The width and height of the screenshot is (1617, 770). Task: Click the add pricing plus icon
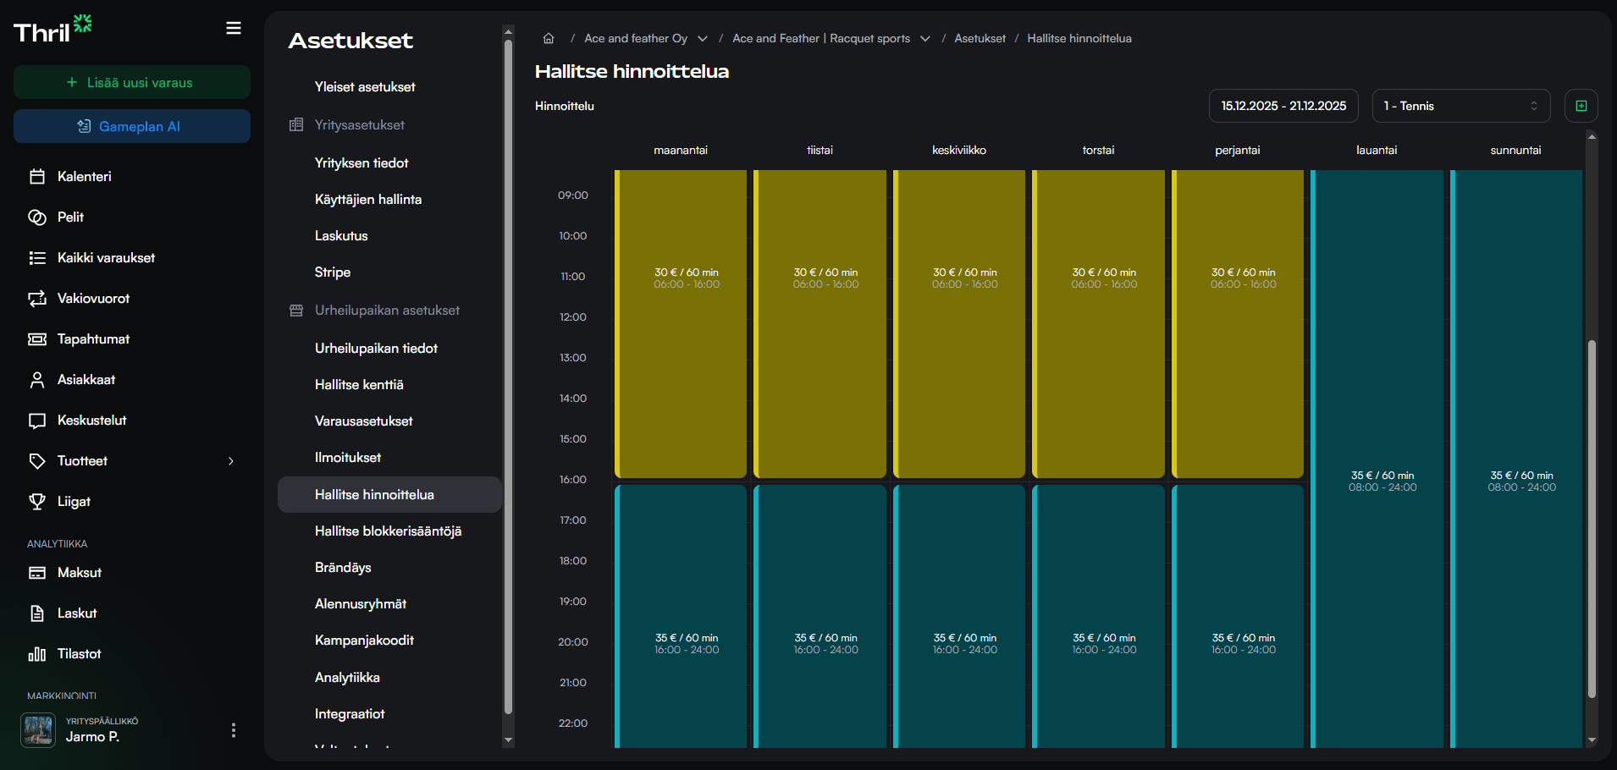[1581, 106]
